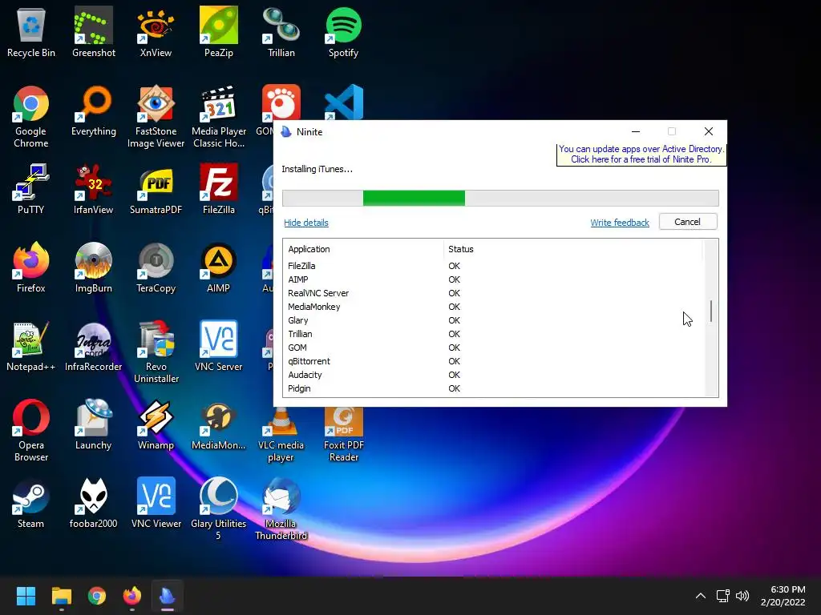Click Hide details link in Ninite
Image resolution: width=821 pixels, height=615 pixels.
pyautogui.click(x=305, y=223)
